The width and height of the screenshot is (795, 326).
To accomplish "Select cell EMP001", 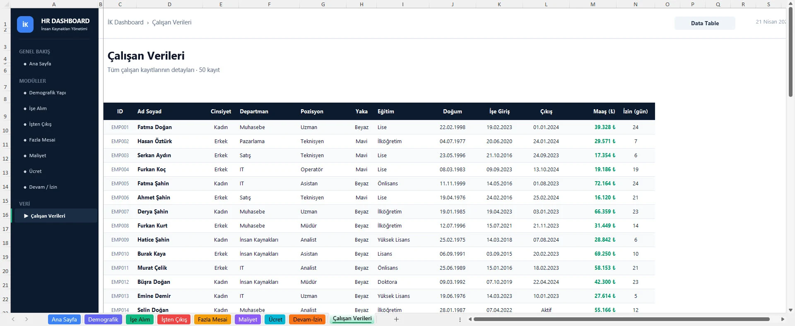I will [120, 127].
